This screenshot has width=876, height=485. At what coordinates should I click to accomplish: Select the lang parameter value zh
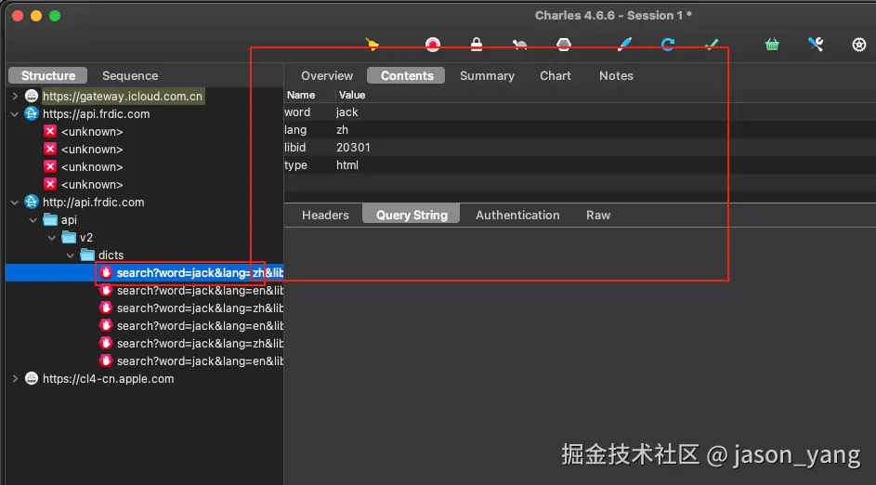click(342, 130)
